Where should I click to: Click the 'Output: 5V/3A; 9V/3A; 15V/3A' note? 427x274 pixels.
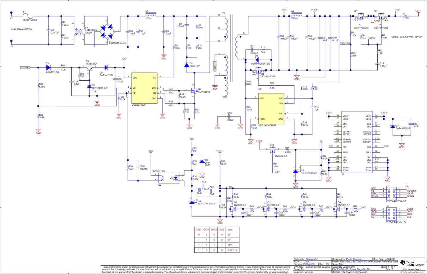pos(406,37)
